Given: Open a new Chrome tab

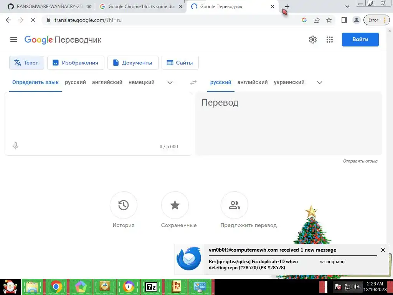Looking at the screenshot, I should click(x=287, y=7).
